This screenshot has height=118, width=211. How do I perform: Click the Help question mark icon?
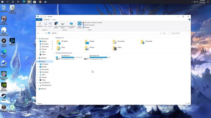coord(189,20)
